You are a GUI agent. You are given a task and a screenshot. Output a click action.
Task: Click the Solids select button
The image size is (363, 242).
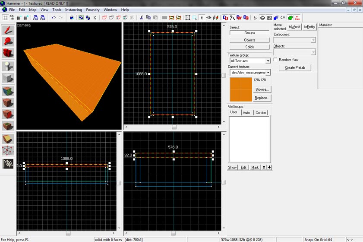tap(249, 47)
